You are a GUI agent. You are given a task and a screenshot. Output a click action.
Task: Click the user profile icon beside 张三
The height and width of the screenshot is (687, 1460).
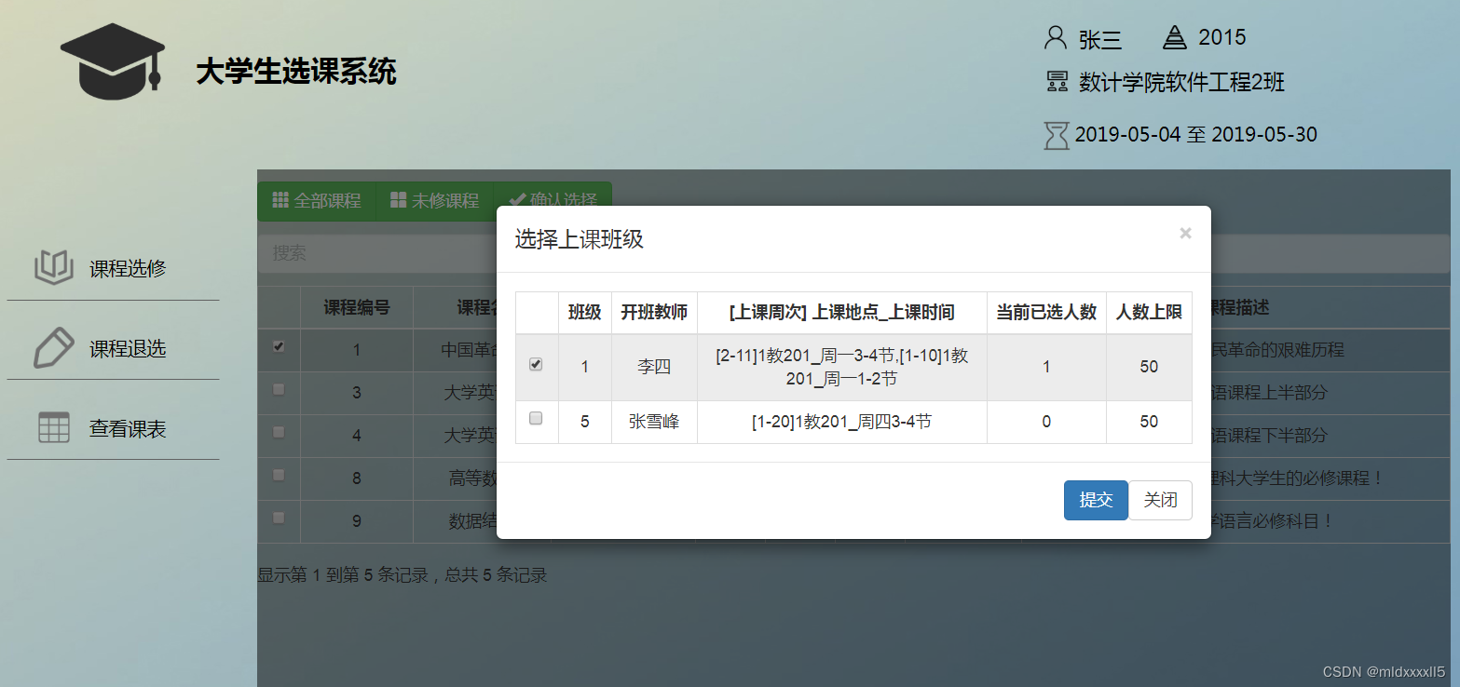pyautogui.click(x=1055, y=37)
